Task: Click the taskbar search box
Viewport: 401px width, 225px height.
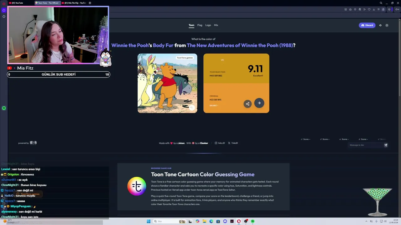Action: point(169,221)
